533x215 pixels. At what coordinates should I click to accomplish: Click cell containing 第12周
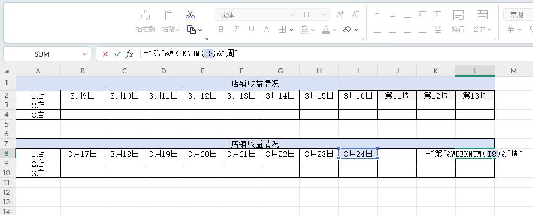[436, 95]
